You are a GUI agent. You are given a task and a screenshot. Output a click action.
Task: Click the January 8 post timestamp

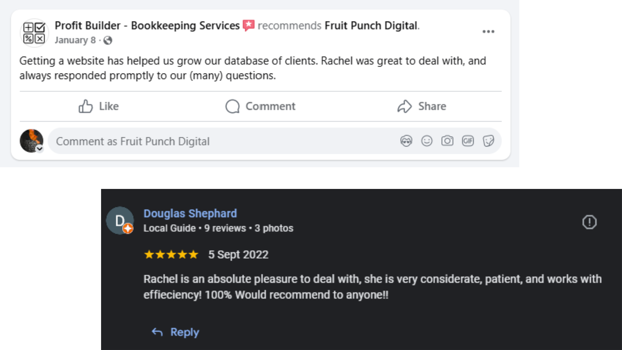75,40
